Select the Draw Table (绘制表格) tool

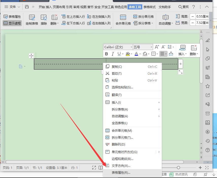tap(32, 20)
